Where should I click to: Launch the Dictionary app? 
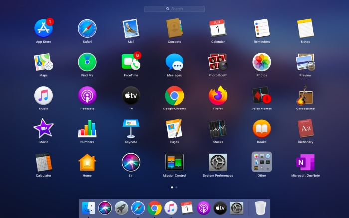(x=305, y=129)
